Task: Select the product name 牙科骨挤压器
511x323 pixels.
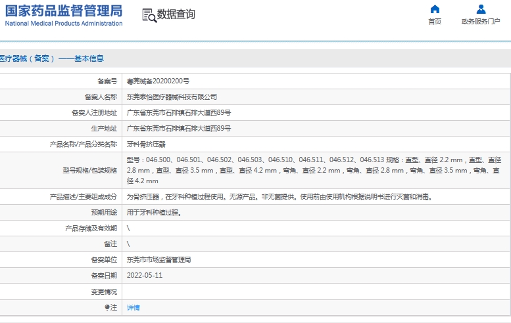Action: pyautogui.click(x=146, y=144)
